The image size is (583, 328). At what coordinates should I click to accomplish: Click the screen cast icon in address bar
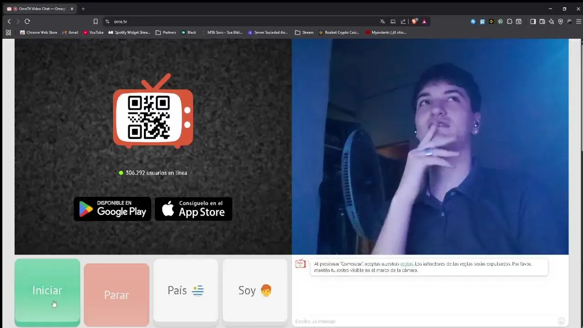(x=393, y=21)
